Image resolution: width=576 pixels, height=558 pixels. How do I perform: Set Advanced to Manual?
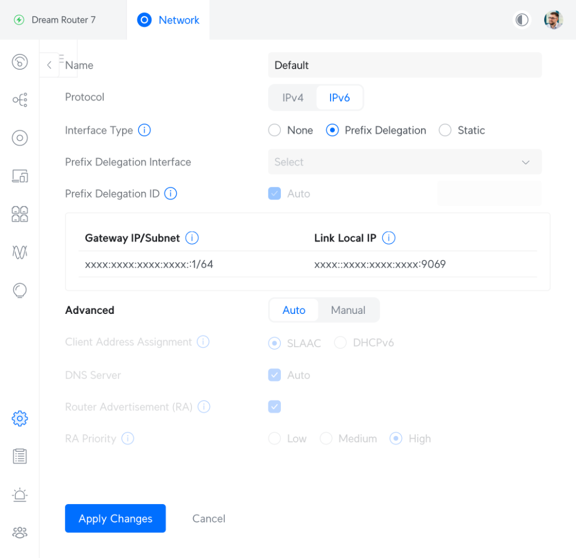coord(348,310)
